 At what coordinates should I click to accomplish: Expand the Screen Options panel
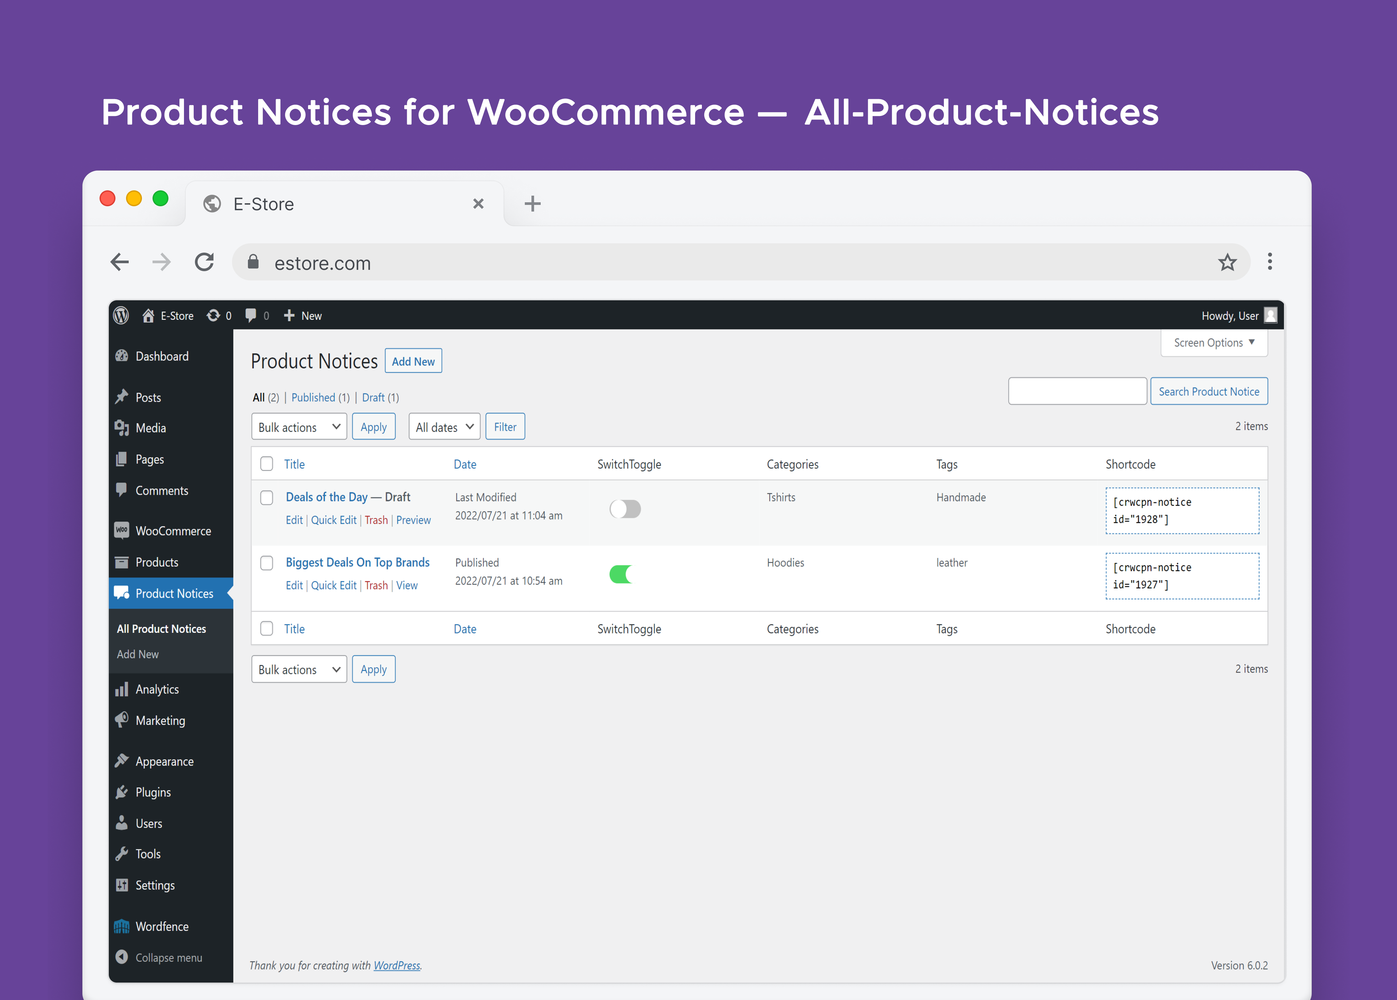(x=1214, y=342)
